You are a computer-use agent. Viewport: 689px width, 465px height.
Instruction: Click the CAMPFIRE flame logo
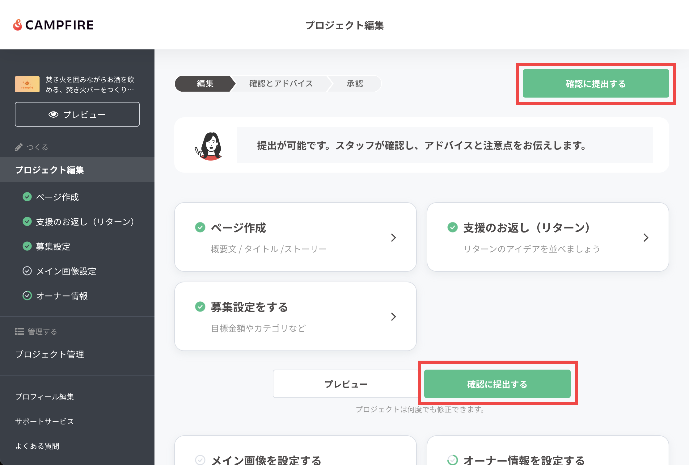click(18, 25)
